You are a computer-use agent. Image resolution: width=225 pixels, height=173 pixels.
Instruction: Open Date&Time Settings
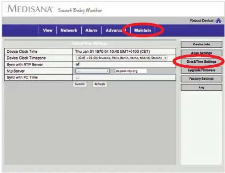point(202,62)
